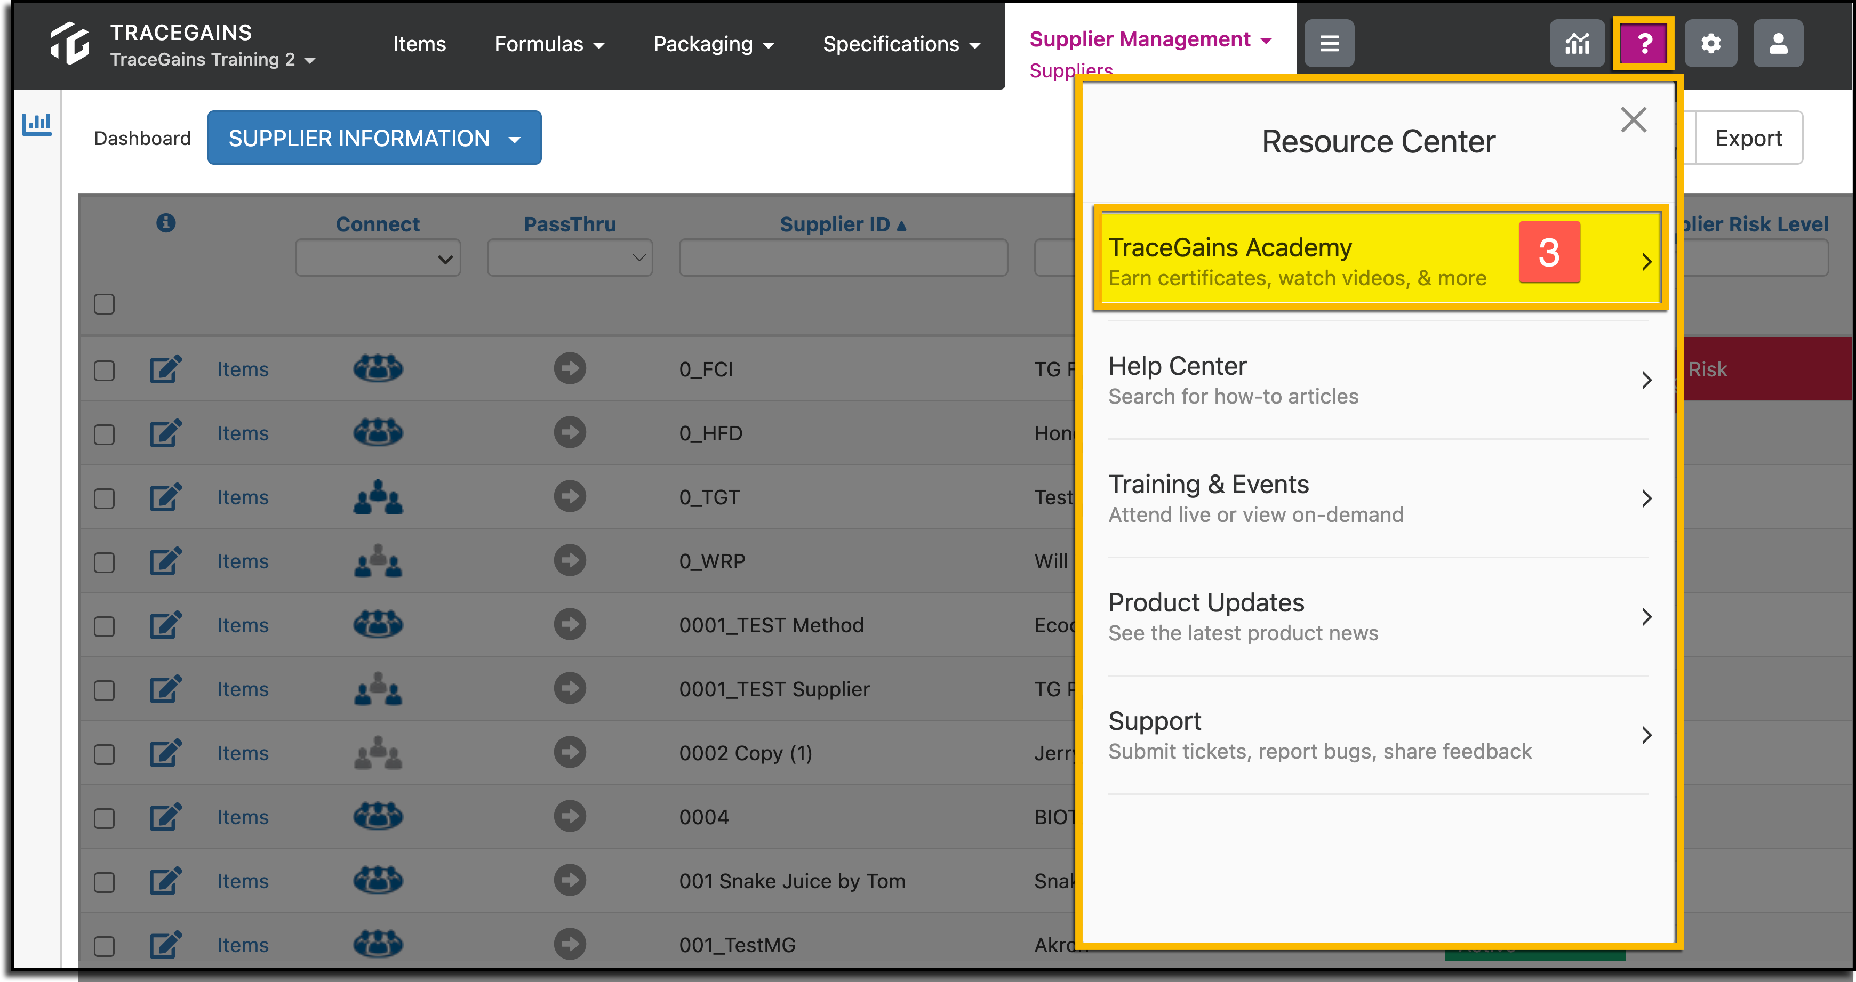Sort by the Supplier ID column header
1856x982 pixels.
[843, 224]
